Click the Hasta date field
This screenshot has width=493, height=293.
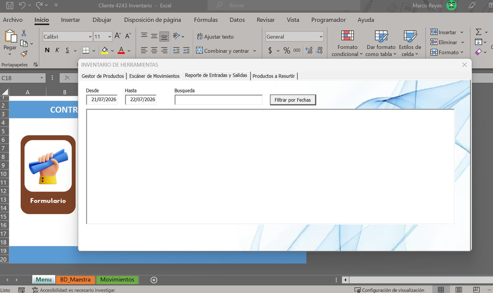click(x=141, y=100)
